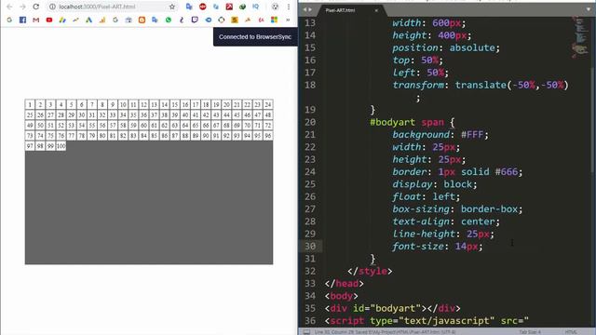Click line number 20 in the gutter
This screenshot has width=596, height=335.
tap(310, 122)
